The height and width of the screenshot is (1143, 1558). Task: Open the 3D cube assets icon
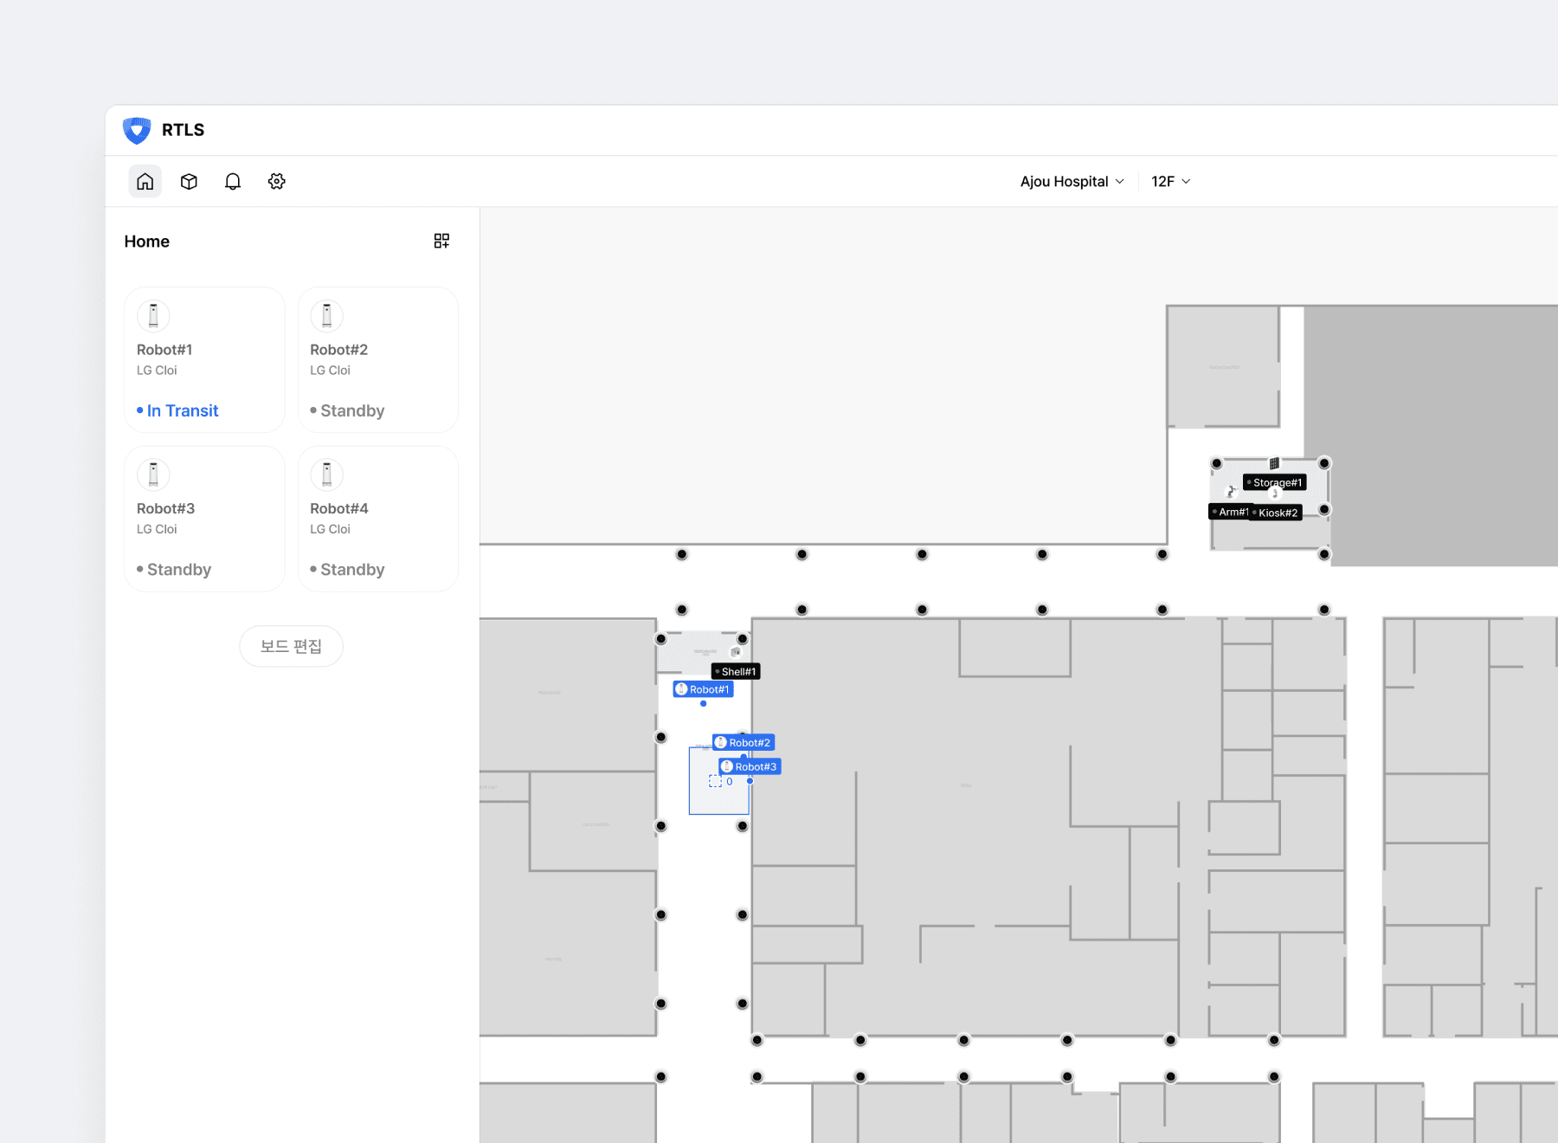(x=189, y=182)
